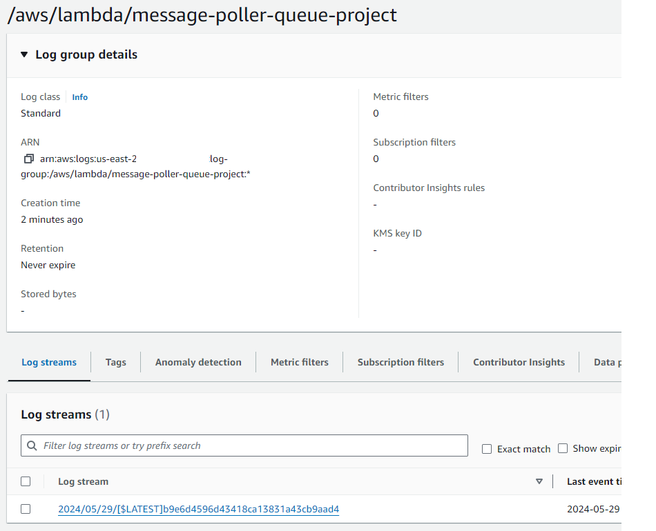Collapse the Log group details section
This screenshot has width=656, height=531.
(24, 54)
